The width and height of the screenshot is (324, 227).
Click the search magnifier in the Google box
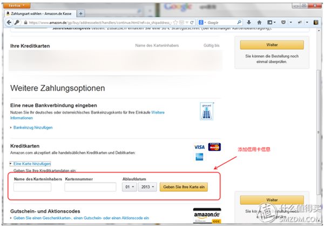pos(239,22)
